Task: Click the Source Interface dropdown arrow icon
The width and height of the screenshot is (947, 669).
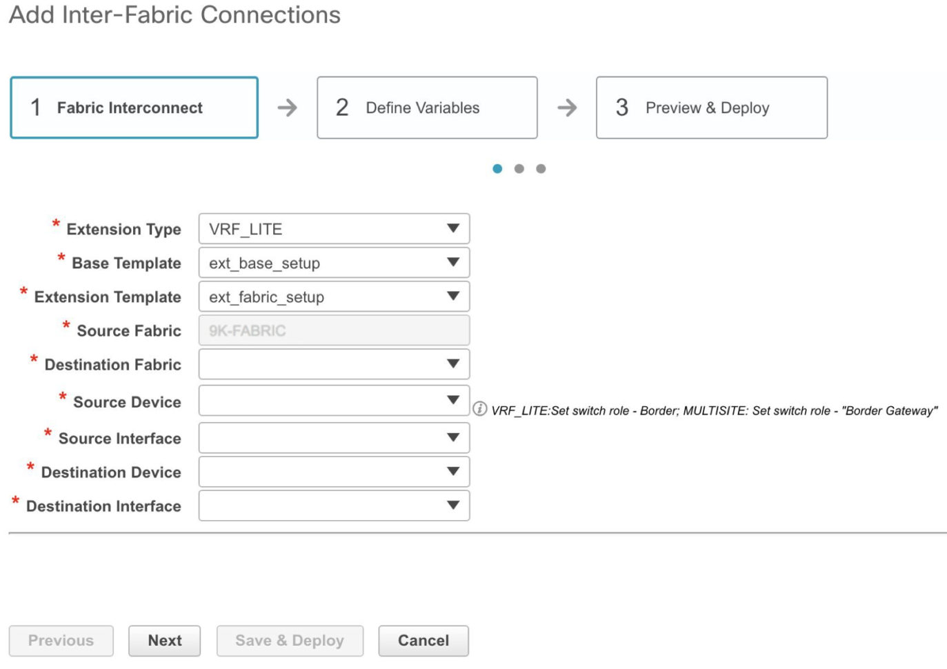Action: point(453,437)
